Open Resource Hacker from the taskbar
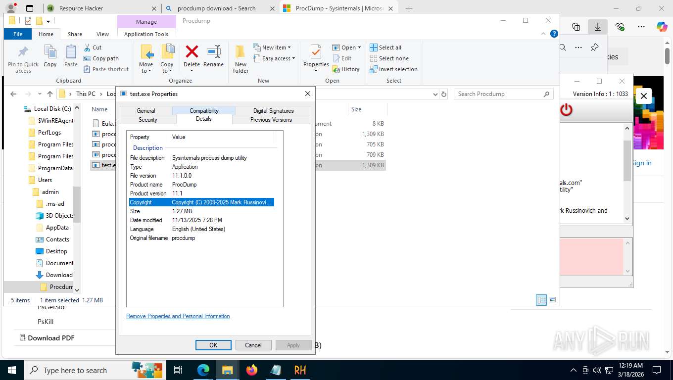 300,370
